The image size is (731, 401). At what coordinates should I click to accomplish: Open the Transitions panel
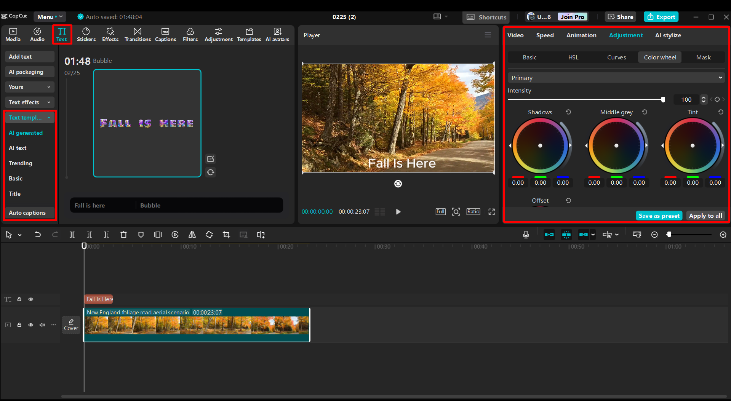point(138,34)
